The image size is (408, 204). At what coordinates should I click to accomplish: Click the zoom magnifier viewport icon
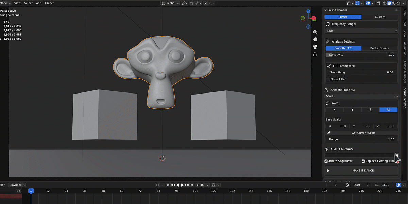[x=315, y=32]
